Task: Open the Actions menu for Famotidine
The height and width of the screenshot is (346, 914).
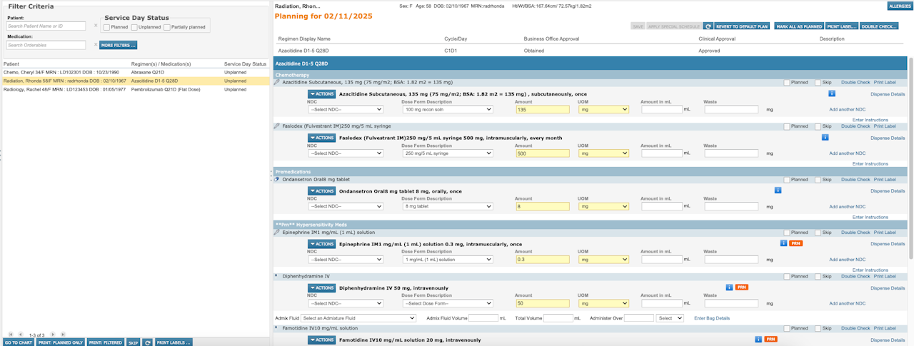Action: 322,340
